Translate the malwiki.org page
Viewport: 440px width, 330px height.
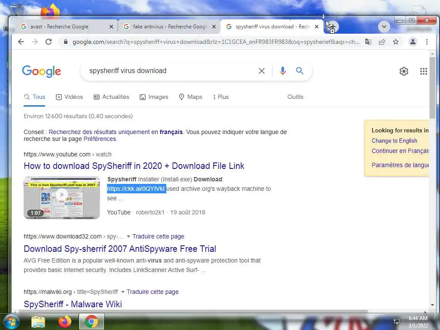click(153, 292)
